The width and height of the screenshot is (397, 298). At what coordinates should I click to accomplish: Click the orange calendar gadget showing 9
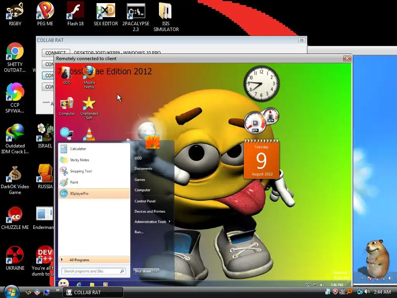coord(262,159)
